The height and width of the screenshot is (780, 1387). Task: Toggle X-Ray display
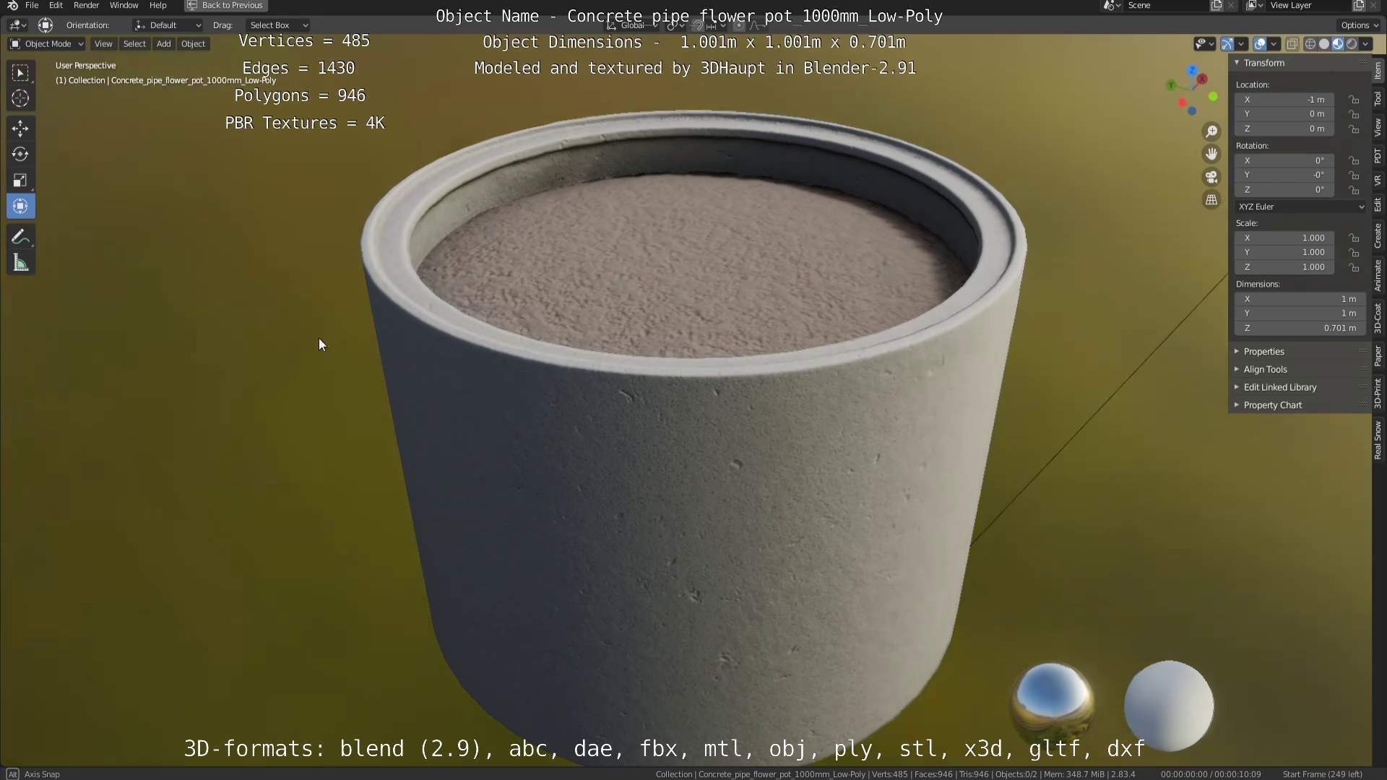(x=1292, y=44)
